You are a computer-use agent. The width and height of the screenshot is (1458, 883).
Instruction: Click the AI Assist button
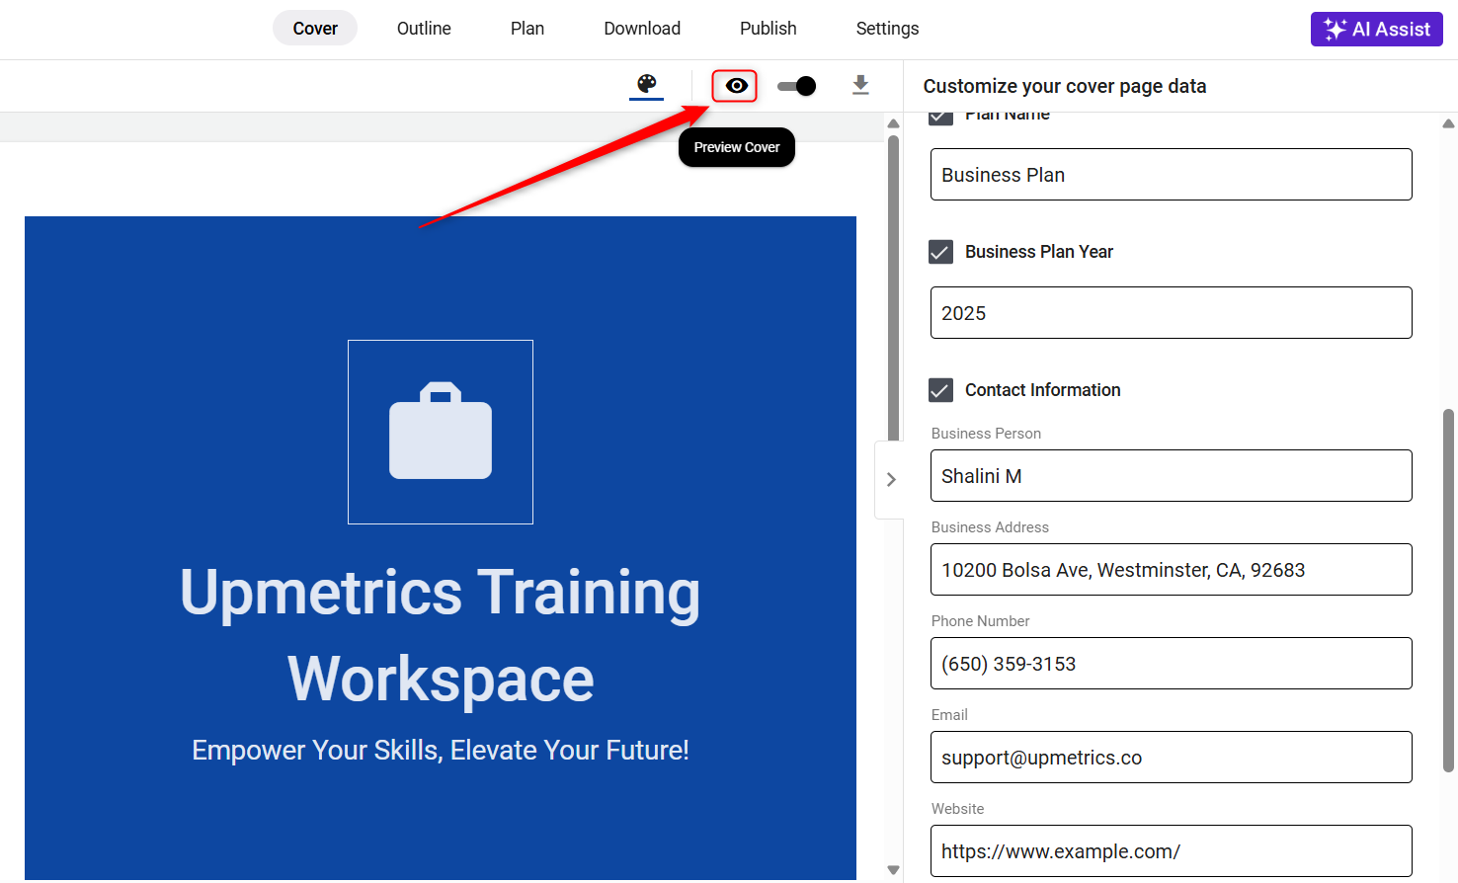point(1377,29)
